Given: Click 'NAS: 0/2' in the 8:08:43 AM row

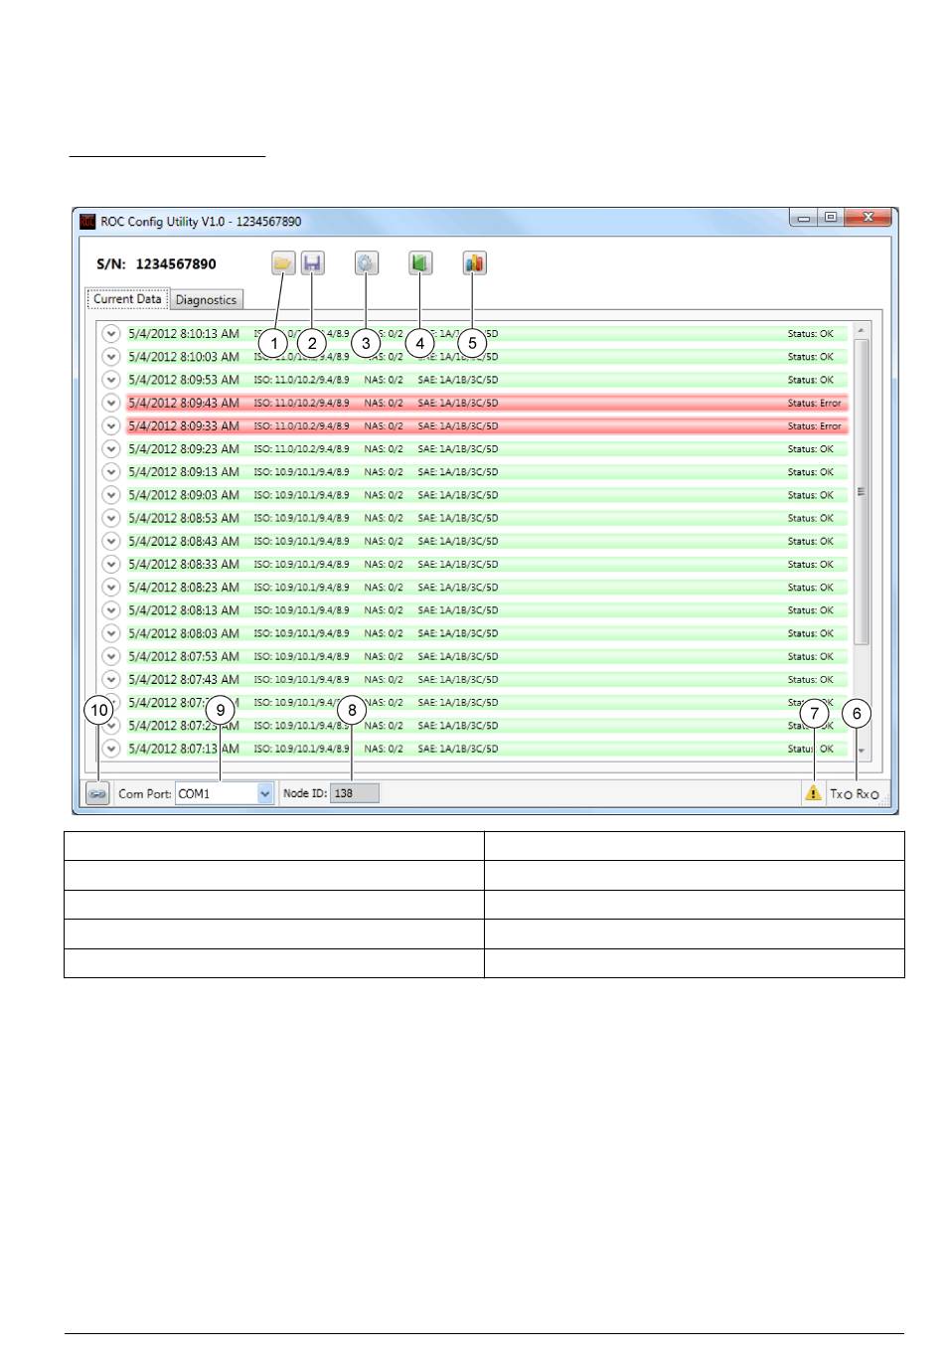Looking at the screenshot, I should click(x=384, y=541).
